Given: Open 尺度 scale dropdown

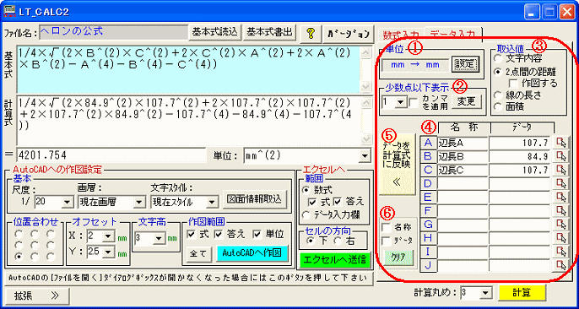Looking at the screenshot, I should click(x=68, y=202).
